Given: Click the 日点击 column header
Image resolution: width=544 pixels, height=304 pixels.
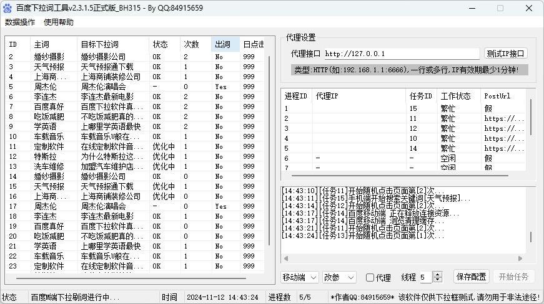Looking at the screenshot, I should [x=252, y=45].
